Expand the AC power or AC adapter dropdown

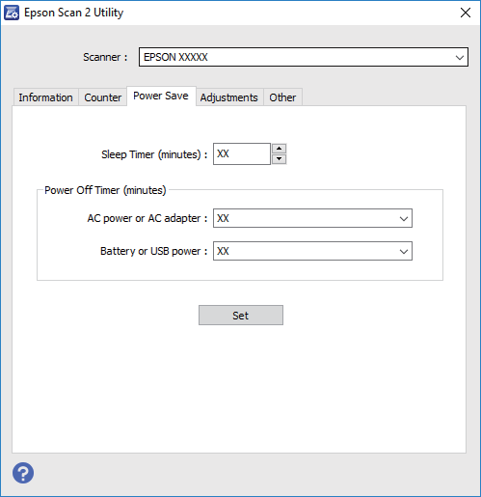[312, 218]
